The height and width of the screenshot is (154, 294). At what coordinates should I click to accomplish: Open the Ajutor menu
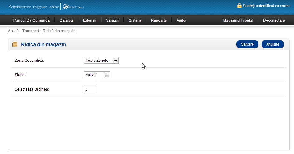181,20
